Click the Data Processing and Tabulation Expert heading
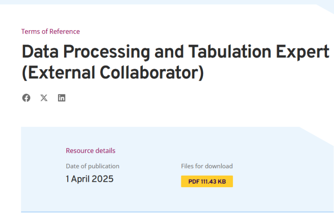The width and height of the screenshot is (334, 217). [x=175, y=52]
